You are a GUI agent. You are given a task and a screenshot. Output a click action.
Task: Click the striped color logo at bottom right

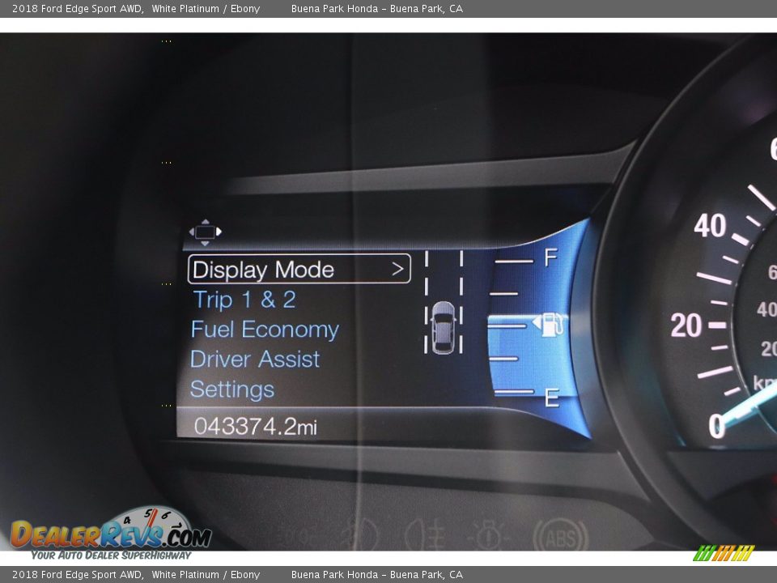724,553
